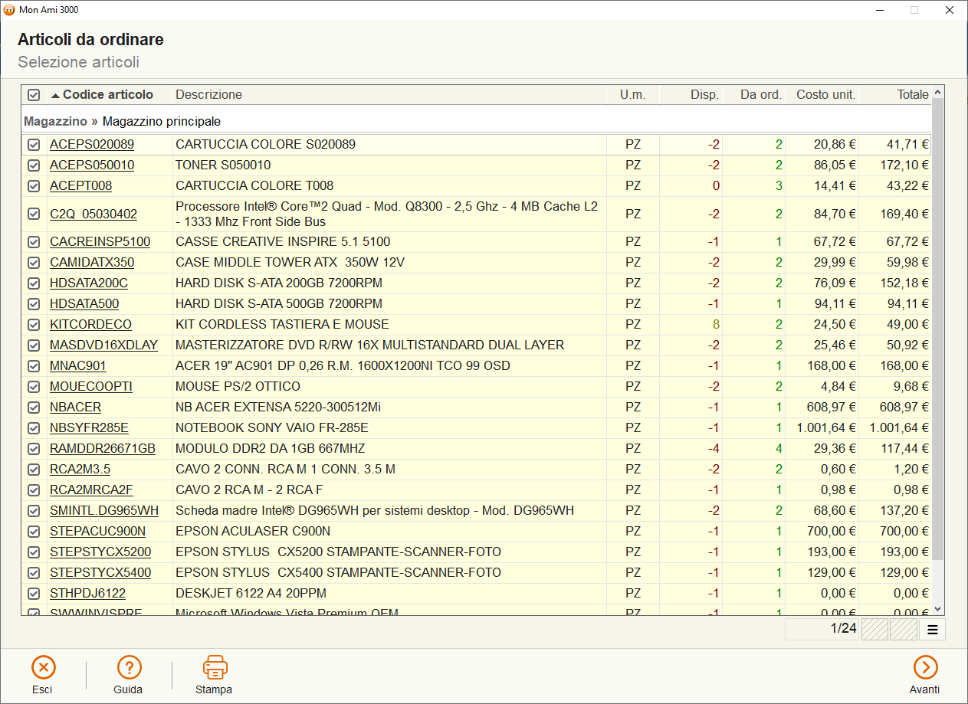Proceed with the Avanti arrow icon
This screenshot has width=968, height=704.
925,667
